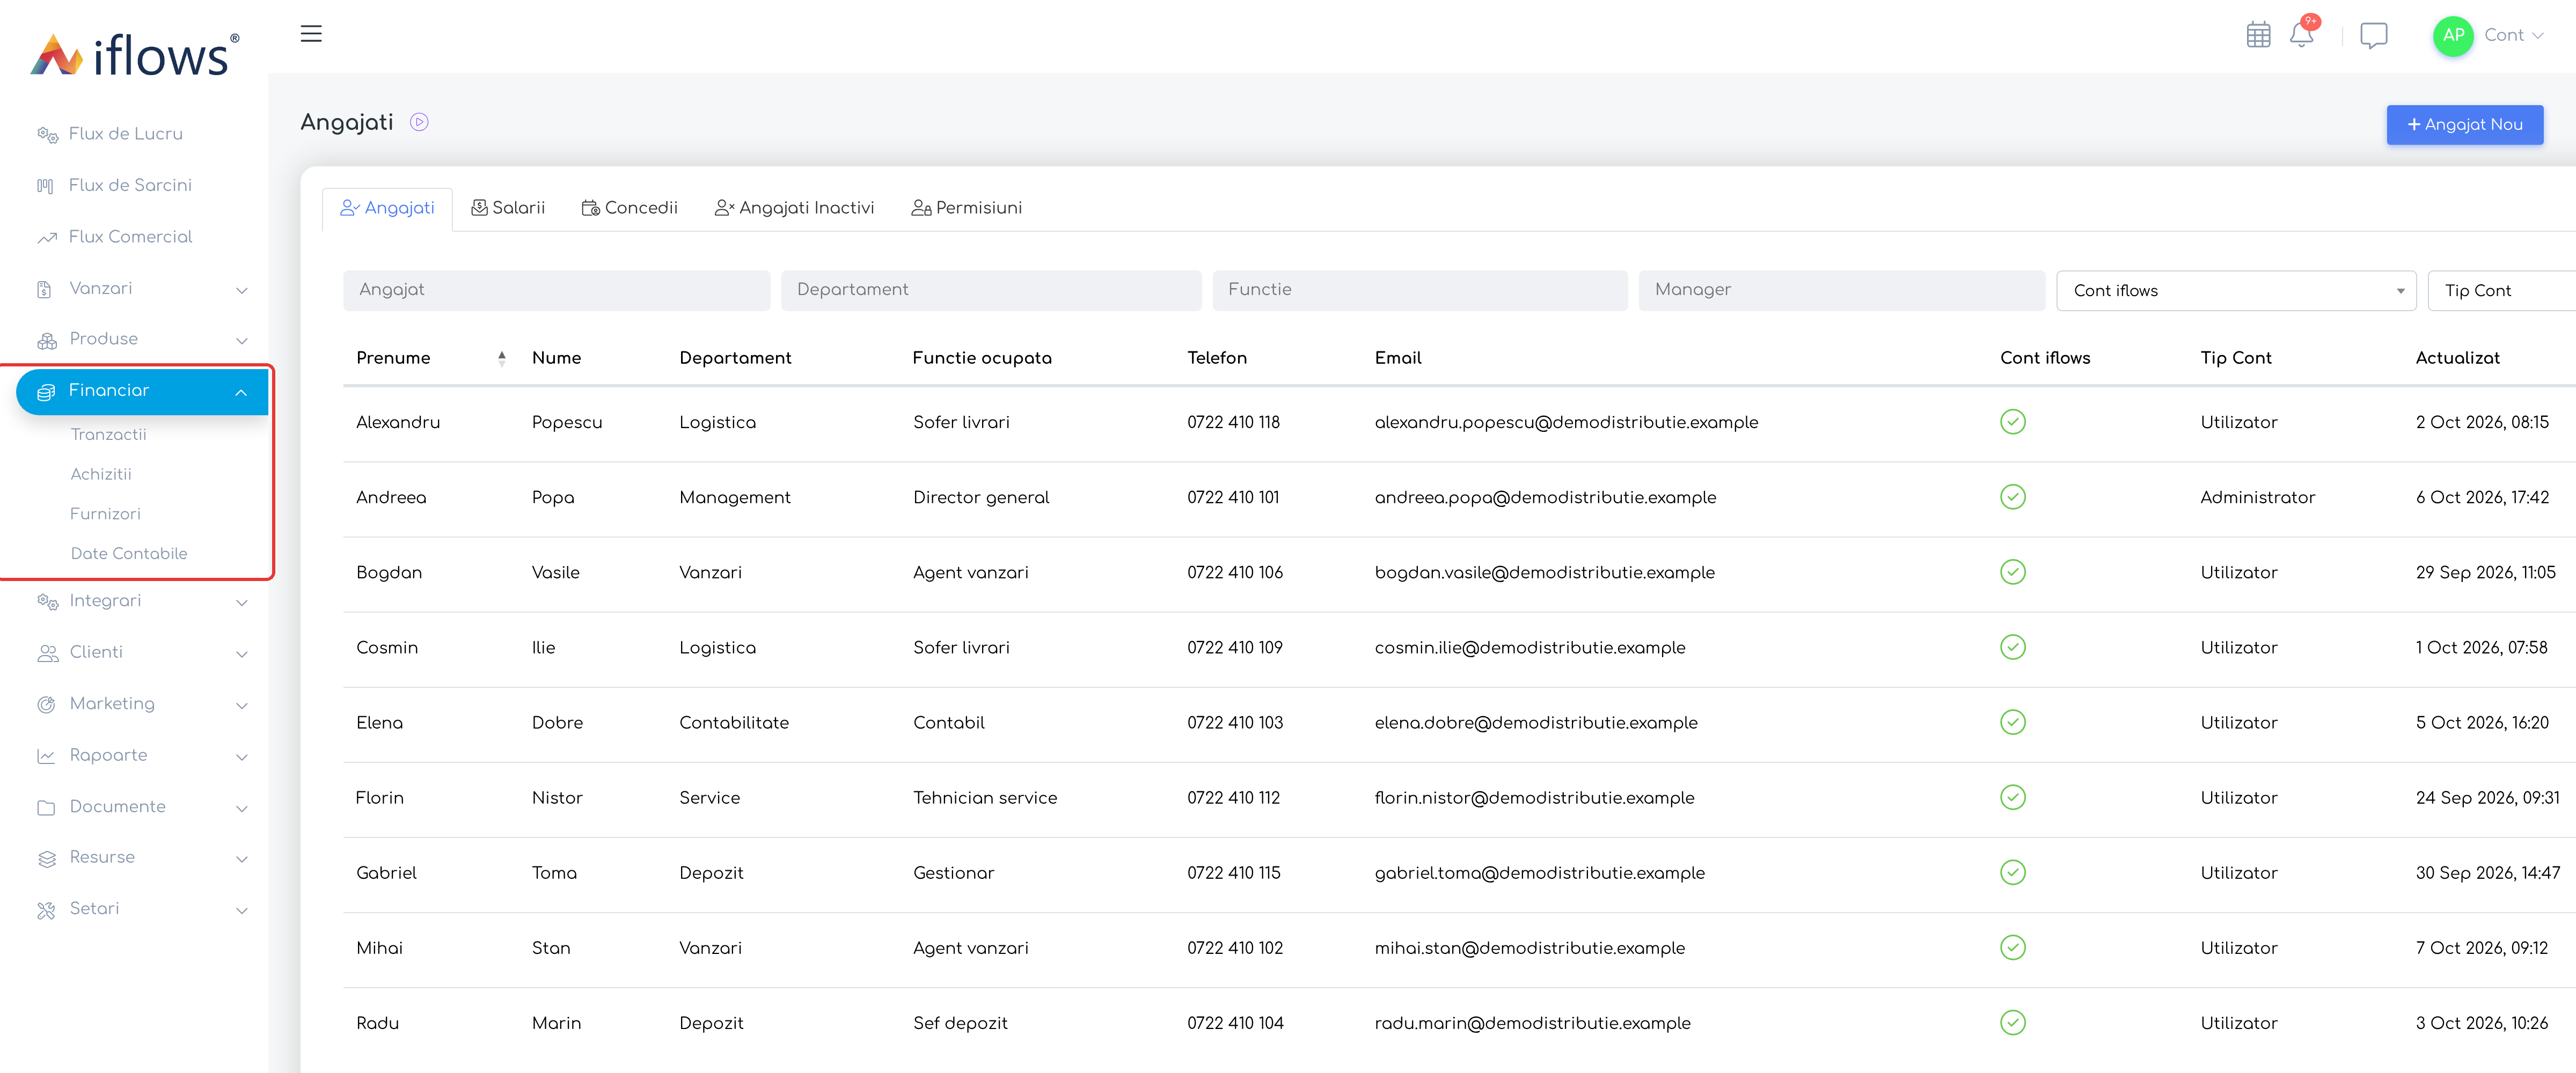Open the Cont account dropdown
Image resolution: width=2576 pixels, height=1073 pixels.
[2513, 35]
